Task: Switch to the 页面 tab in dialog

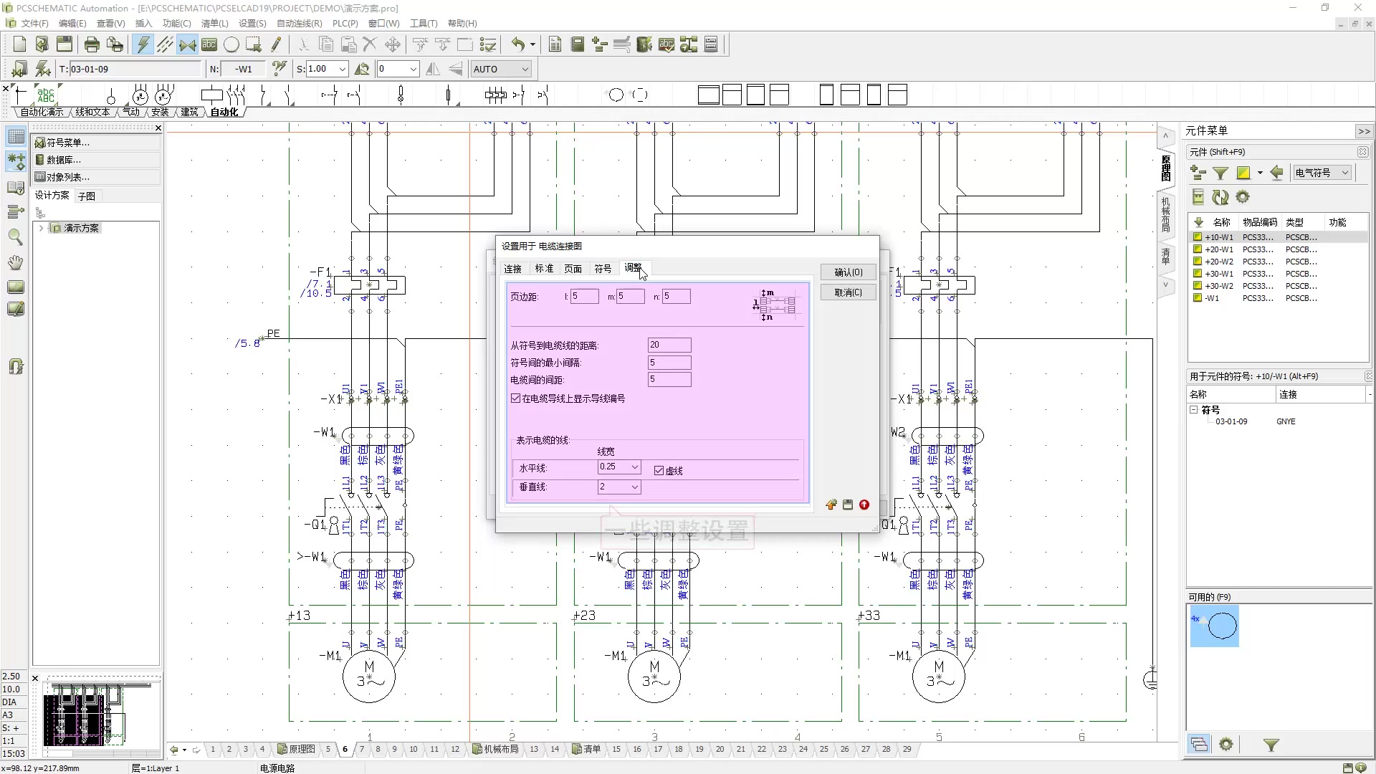Action: pyautogui.click(x=573, y=268)
